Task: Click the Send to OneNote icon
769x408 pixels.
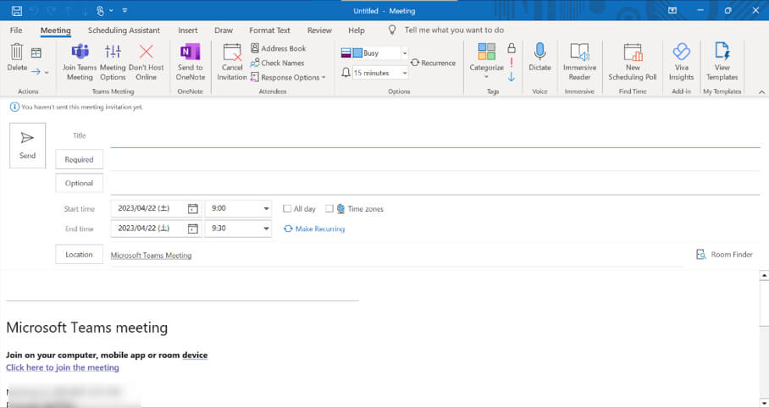Action: (191, 52)
